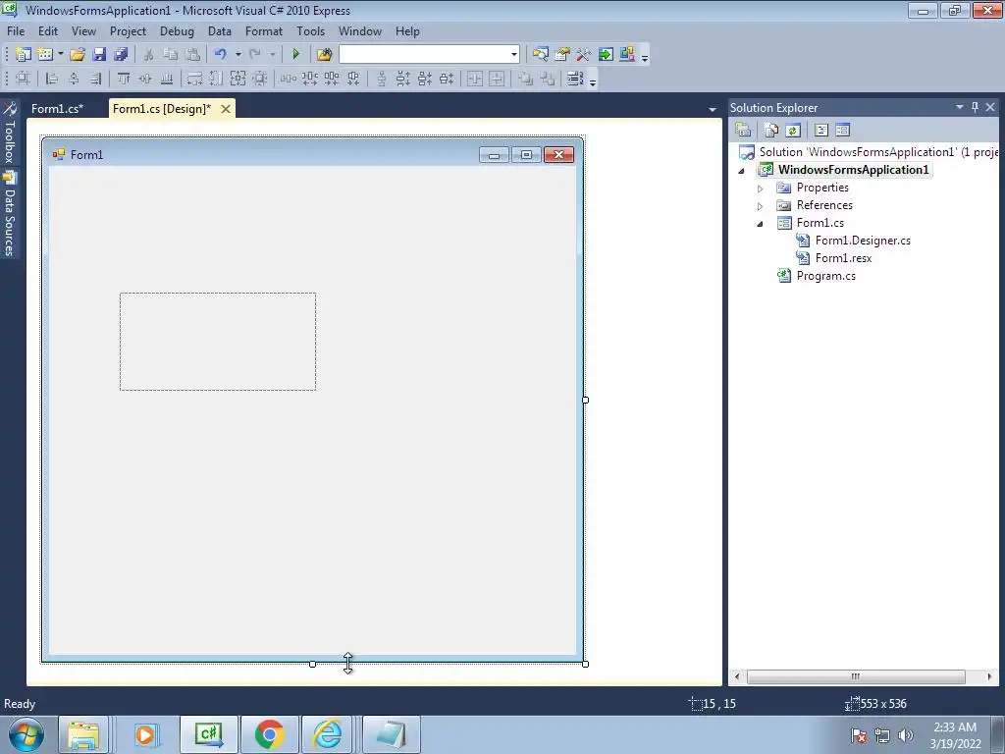Open Toolbox using hammer-wrench icon
Image resolution: width=1005 pixels, height=754 pixels.
coord(583,55)
